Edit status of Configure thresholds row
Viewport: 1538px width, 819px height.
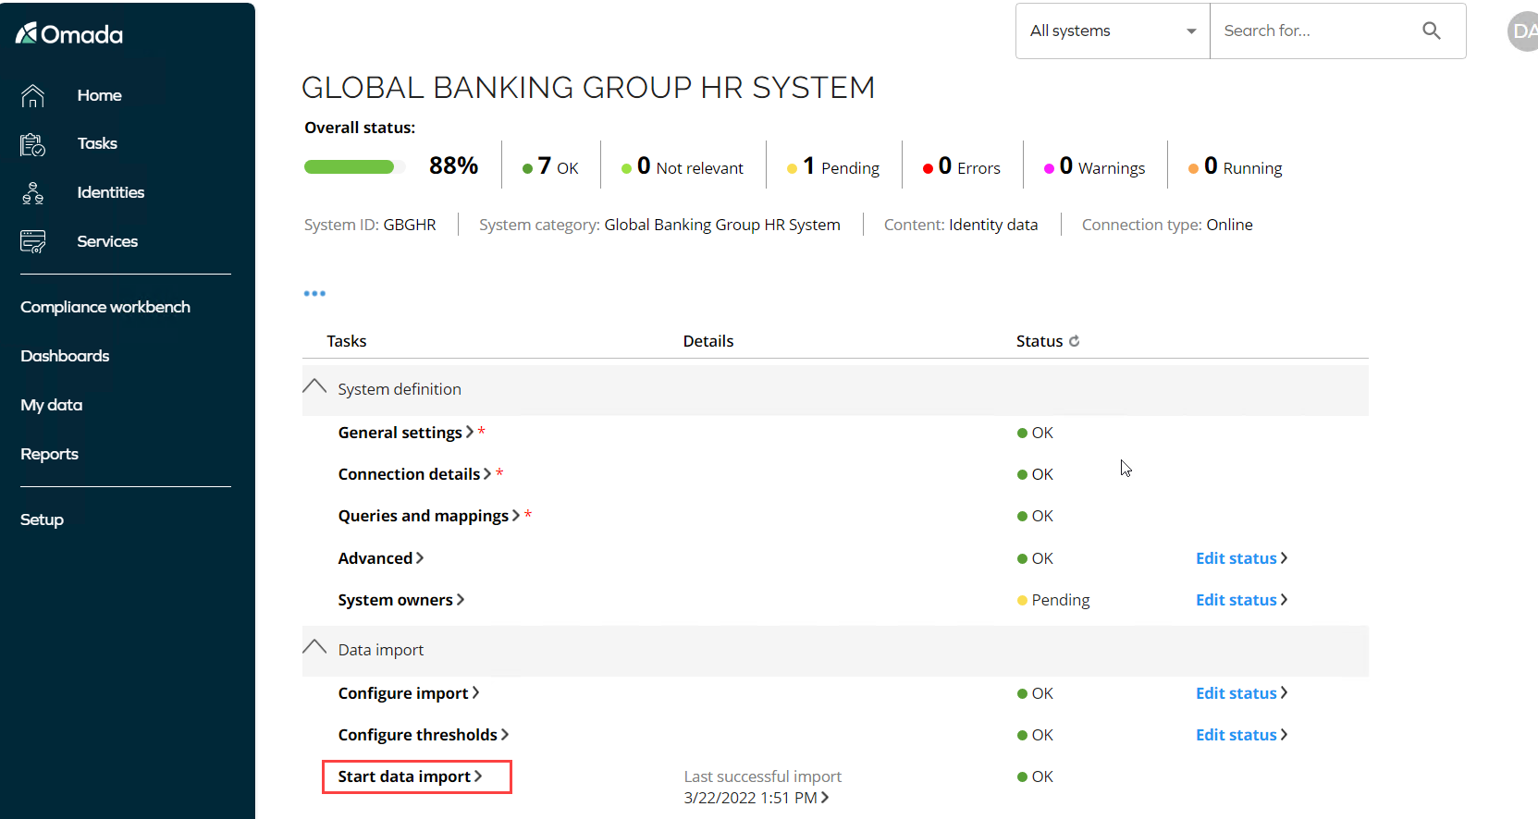(1241, 735)
